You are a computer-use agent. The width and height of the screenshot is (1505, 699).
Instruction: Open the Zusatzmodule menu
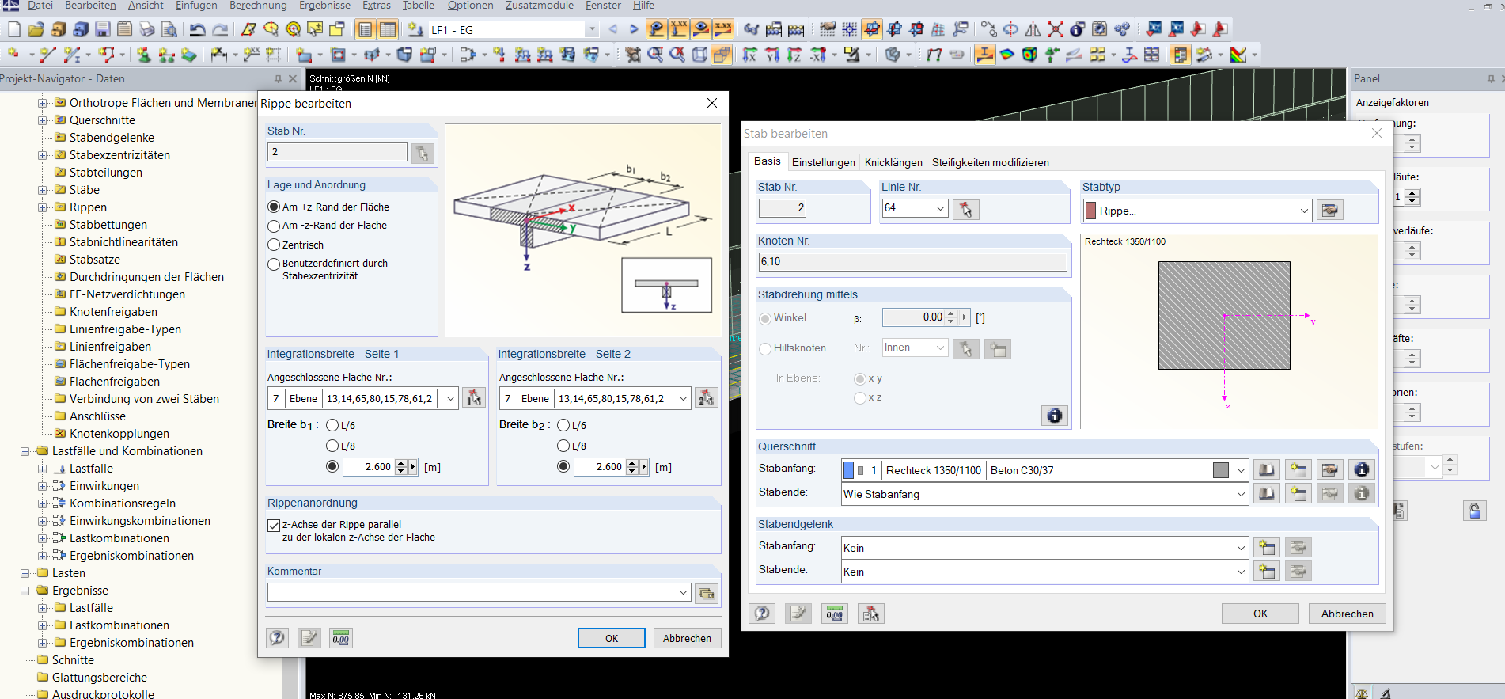point(540,6)
